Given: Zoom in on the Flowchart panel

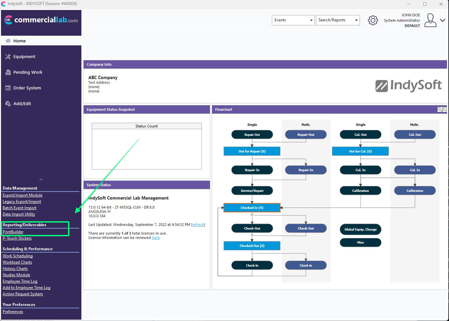Looking at the screenshot, I should (440, 109).
